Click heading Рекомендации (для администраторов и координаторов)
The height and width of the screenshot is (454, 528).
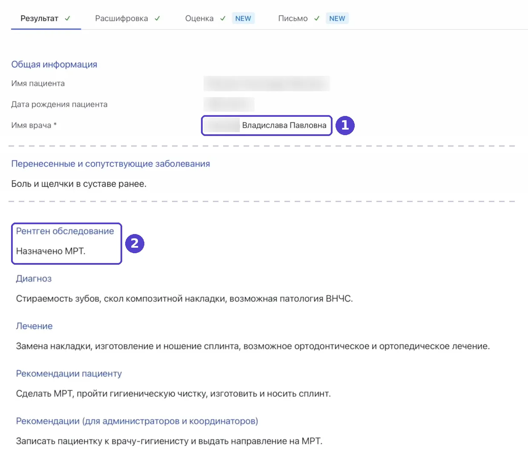[137, 421]
